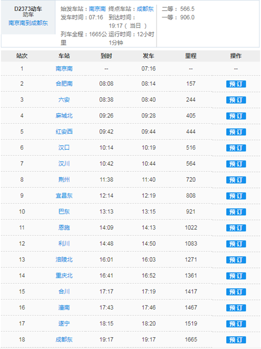261x349 pixels.
Task: Select second-class price 566.5
Action: [x=187, y=9]
